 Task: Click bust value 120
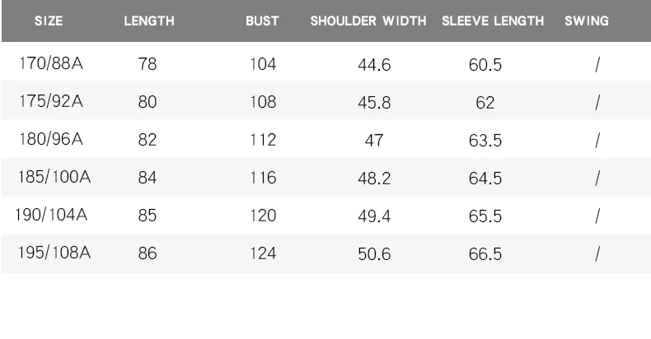click(263, 216)
